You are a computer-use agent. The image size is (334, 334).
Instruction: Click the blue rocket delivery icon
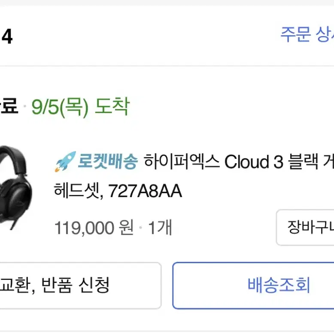point(65,161)
